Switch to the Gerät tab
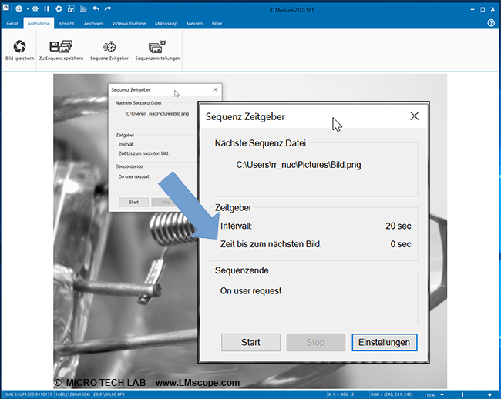 click(12, 23)
